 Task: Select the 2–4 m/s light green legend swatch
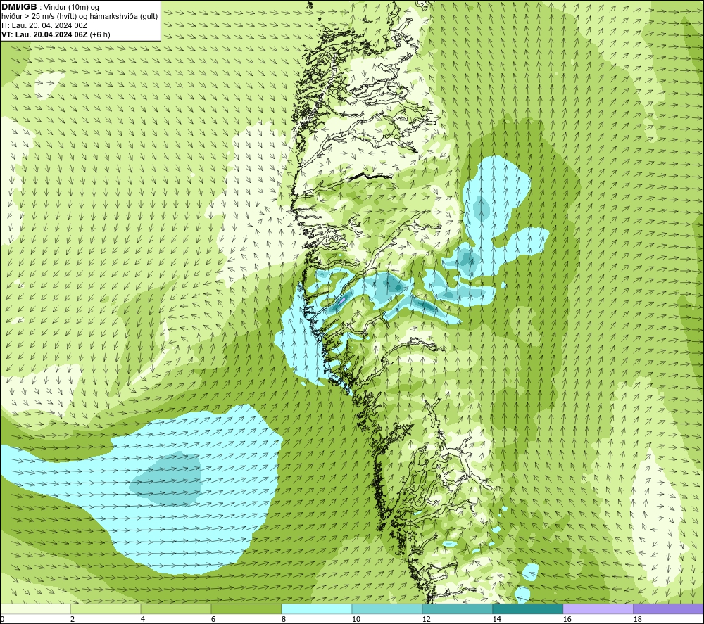point(106,609)
